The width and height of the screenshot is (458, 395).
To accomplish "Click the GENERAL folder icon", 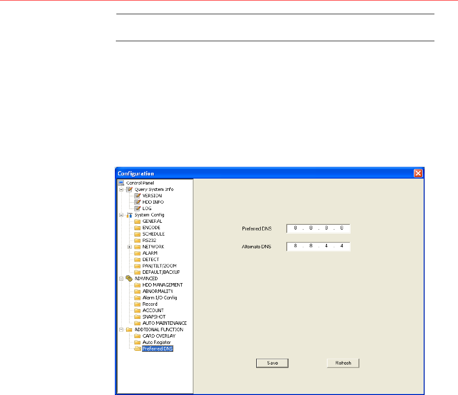I will [x=137, y=221].
